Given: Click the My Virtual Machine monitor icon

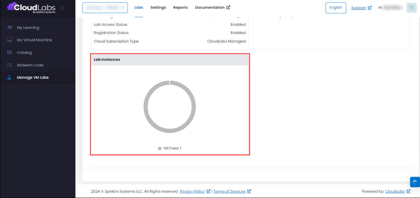Looking at the screenshot, I should coord(10,40).
